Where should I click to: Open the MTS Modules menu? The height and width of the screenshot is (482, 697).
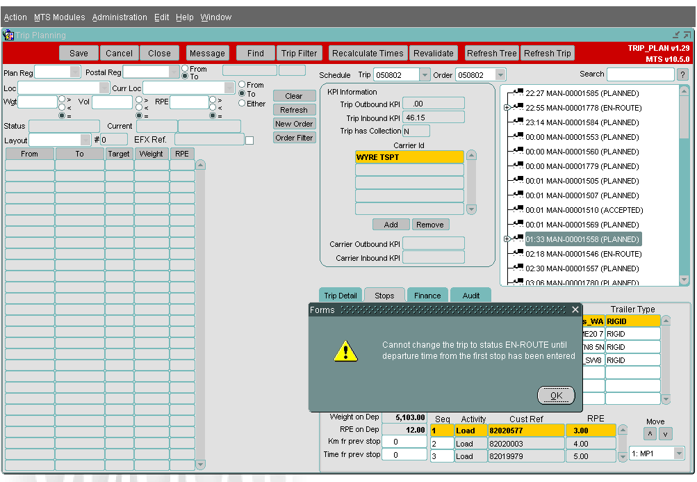pyautogui.click(x=59, y=17)
